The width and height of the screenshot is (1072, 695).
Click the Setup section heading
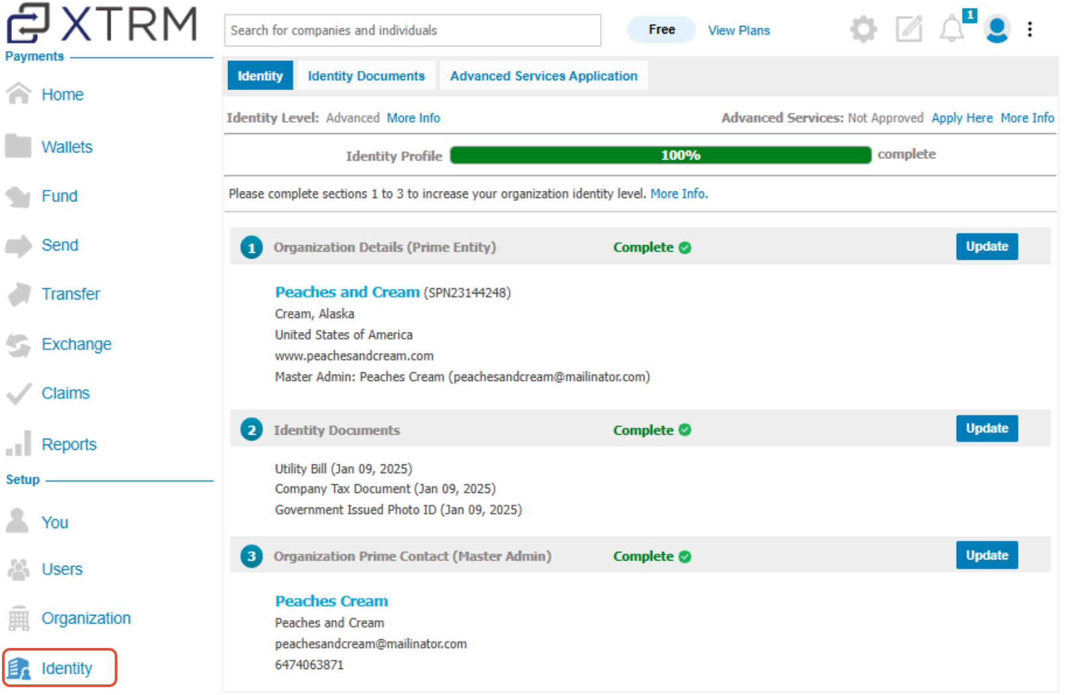tap(23, 480)
